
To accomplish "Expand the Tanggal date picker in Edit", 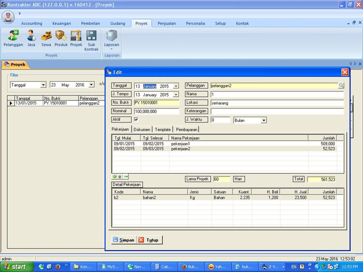I will [176, 86].
